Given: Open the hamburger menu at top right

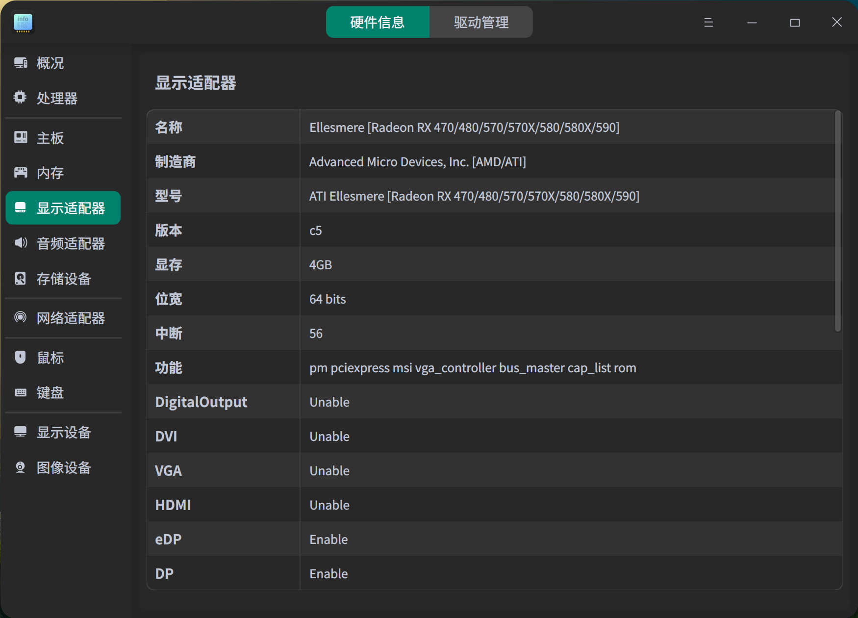Looking at the screenshot, I should pos(708,22).
